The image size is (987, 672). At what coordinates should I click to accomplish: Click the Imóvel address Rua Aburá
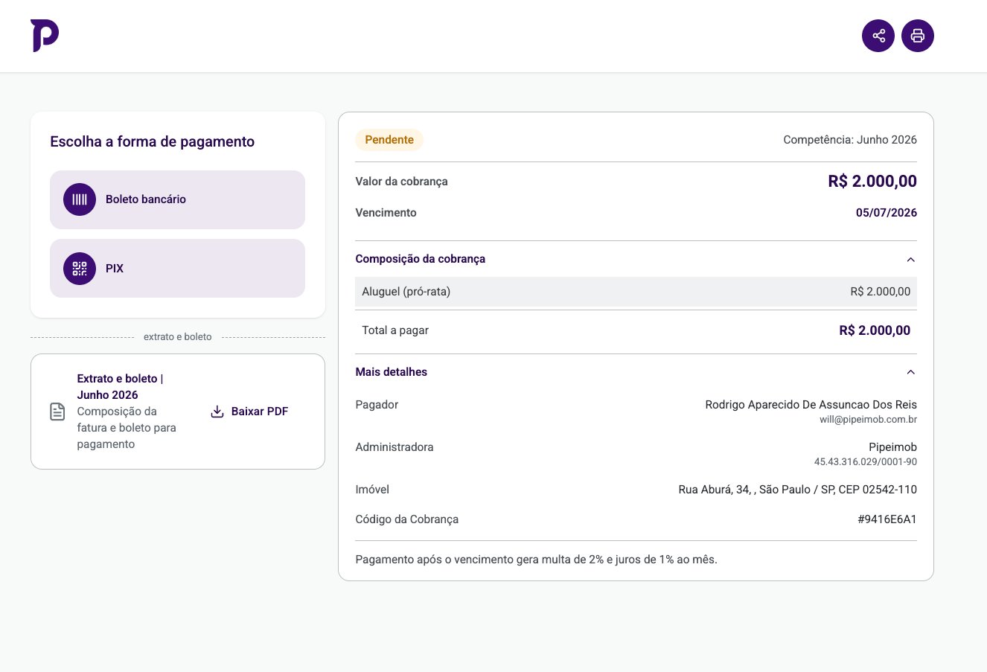pyautogui.click(x=798, y=490)
